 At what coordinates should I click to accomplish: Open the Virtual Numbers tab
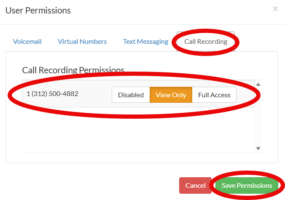[x=82, y=42]
